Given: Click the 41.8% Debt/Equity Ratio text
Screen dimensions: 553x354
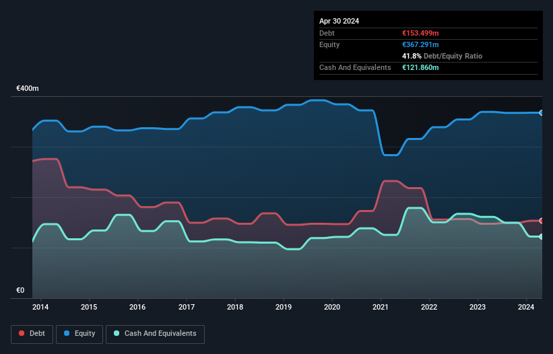Looking at the screenshot, I should [x=443, y=56].
